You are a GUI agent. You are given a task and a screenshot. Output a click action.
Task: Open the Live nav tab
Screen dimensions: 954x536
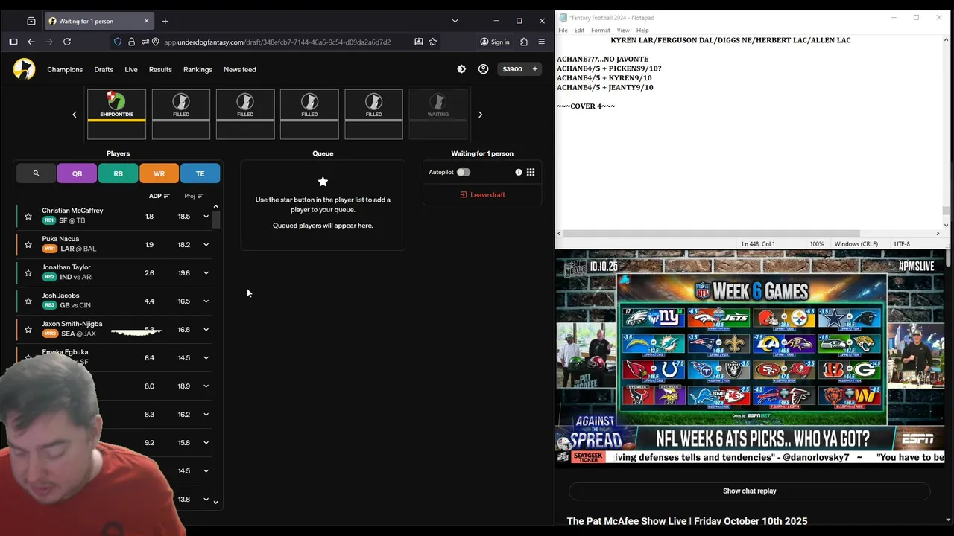click(x=131, y=69)
